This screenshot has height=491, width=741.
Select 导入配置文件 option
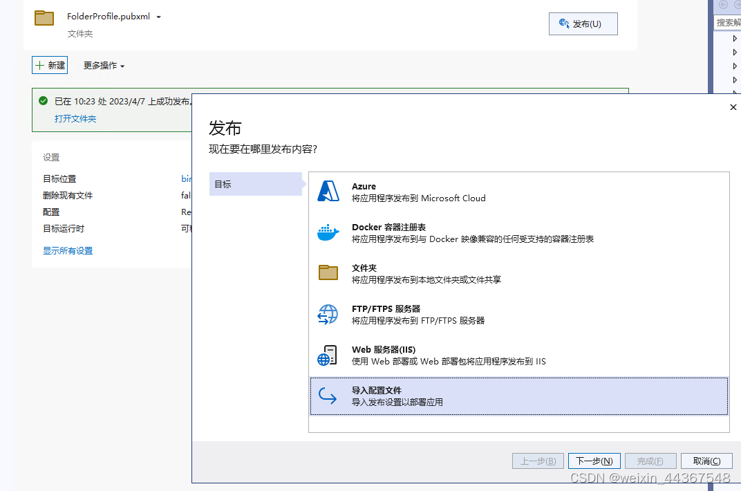[519, 396]
